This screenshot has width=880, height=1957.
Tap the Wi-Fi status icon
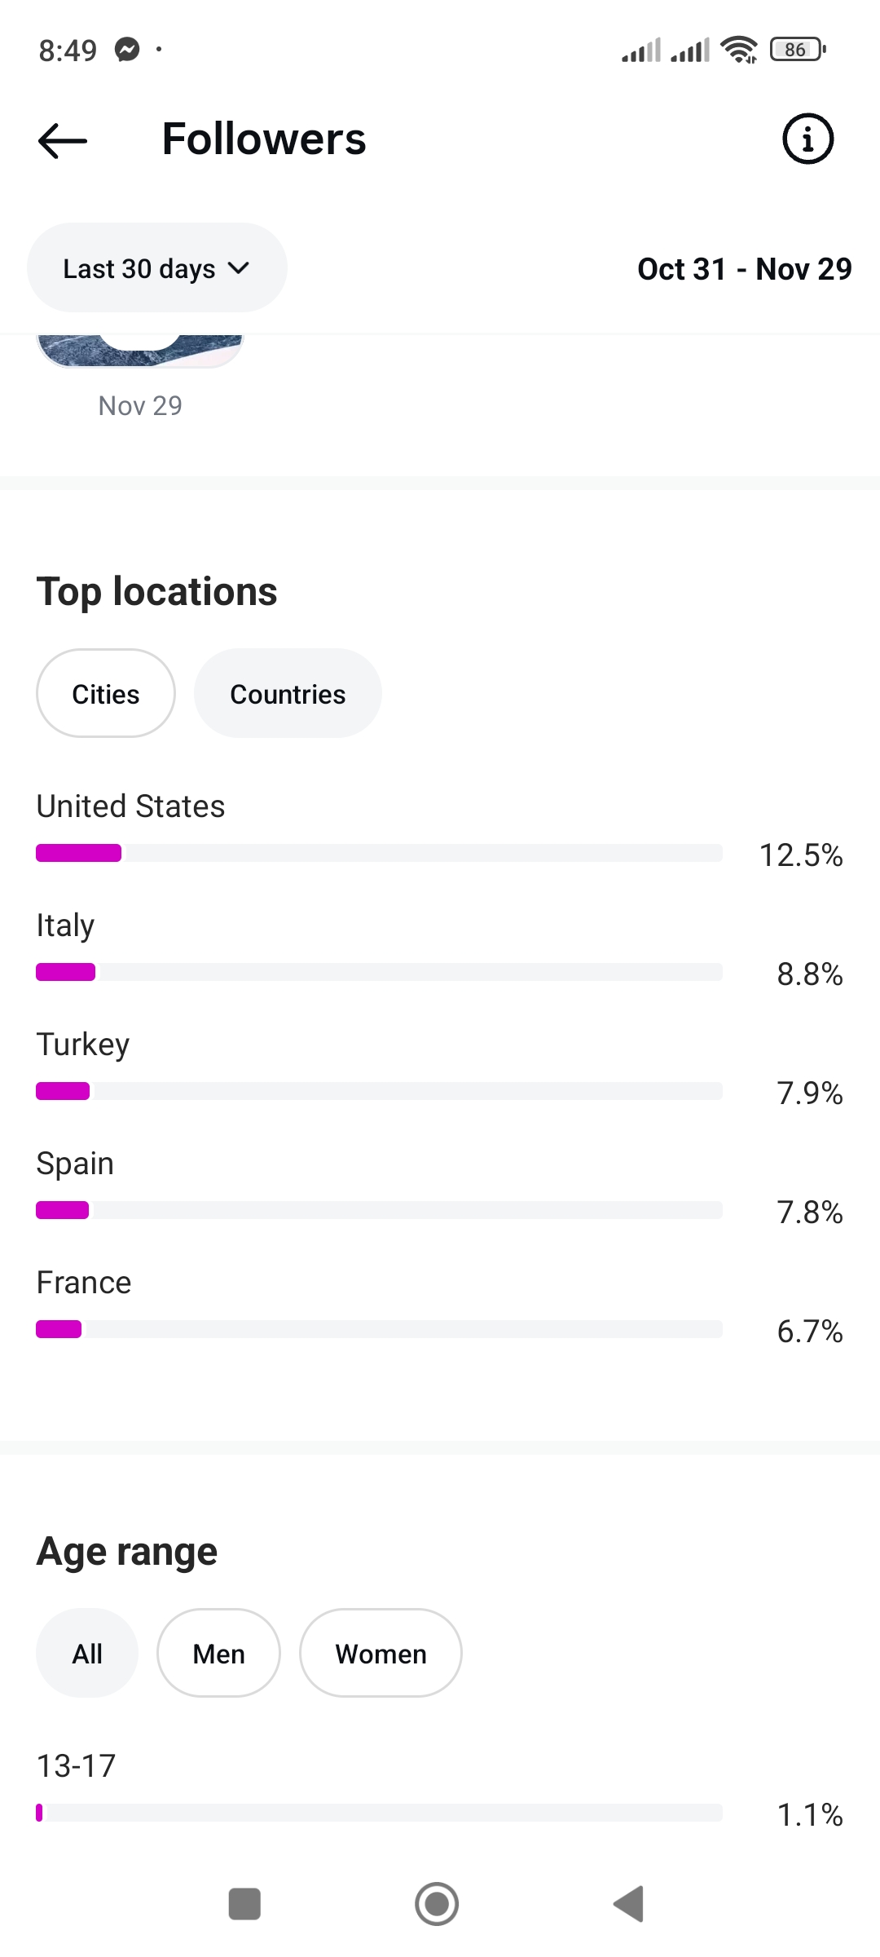[739, 50]
